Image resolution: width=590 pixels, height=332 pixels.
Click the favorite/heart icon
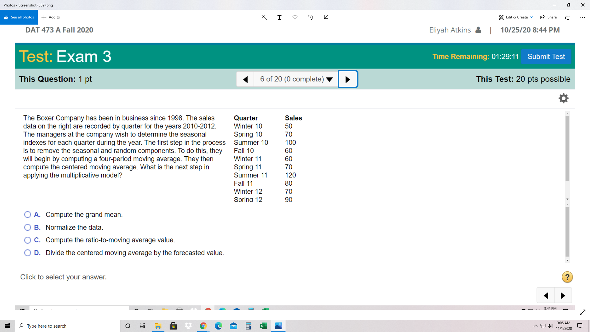click(x=295, y=17)
